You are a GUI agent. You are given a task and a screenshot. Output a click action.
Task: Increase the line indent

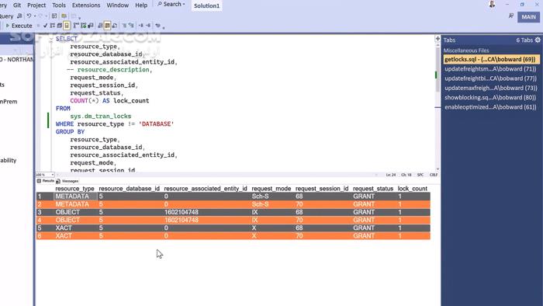pos(148,26)
